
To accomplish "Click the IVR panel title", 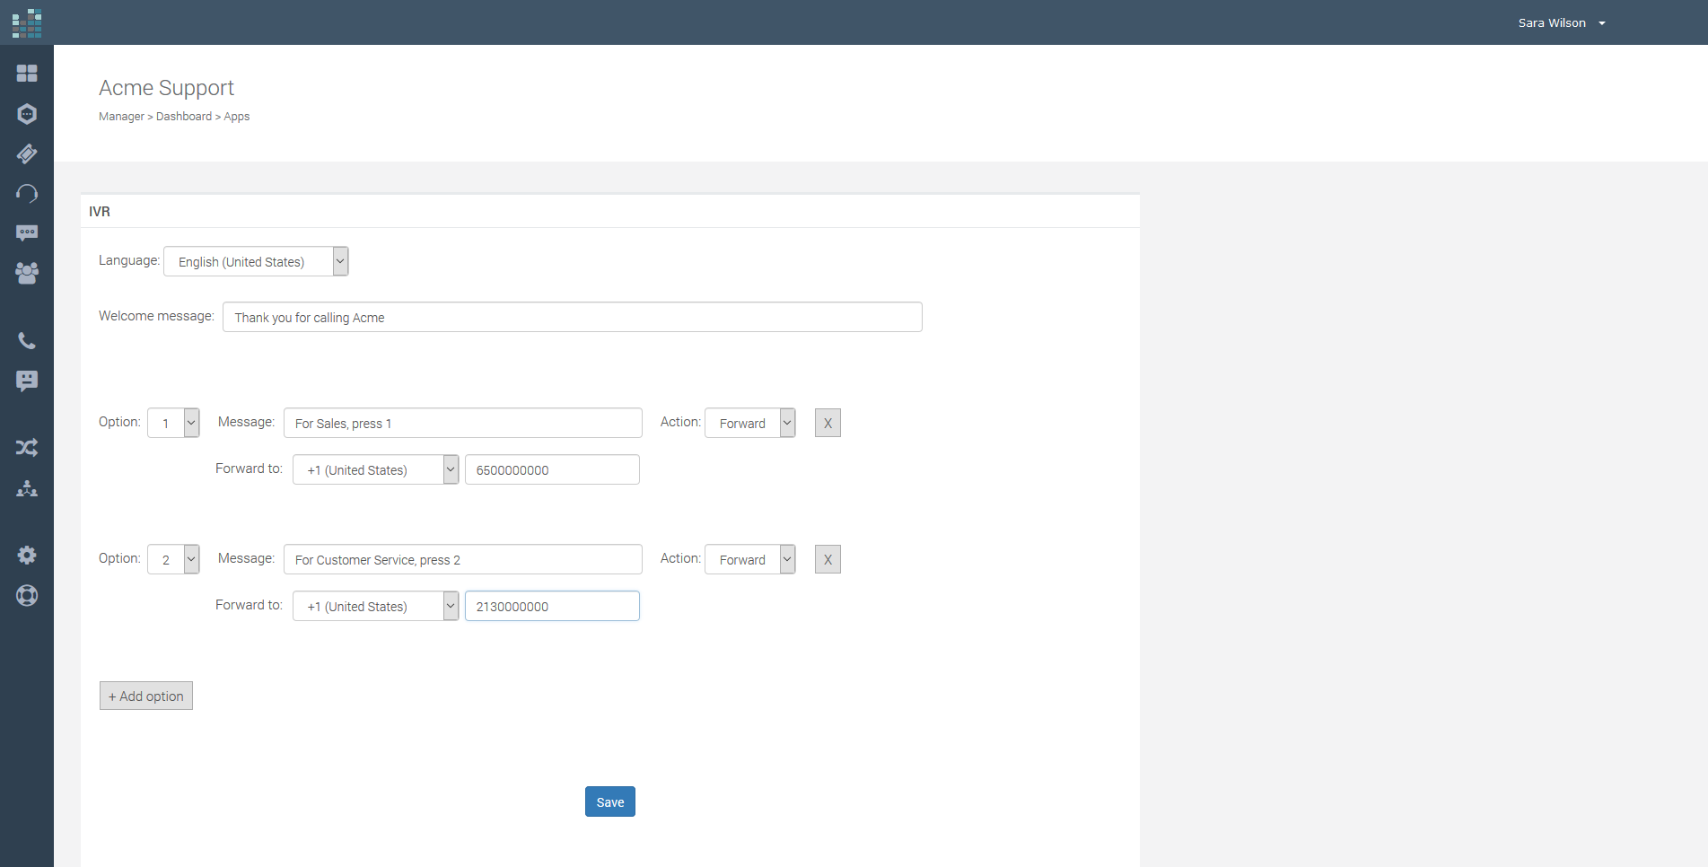I will tap(100, 212).
